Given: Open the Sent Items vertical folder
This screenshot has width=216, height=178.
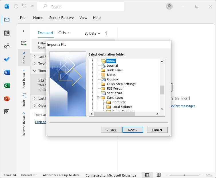Looking at the screenshot, I should point(24,79).
